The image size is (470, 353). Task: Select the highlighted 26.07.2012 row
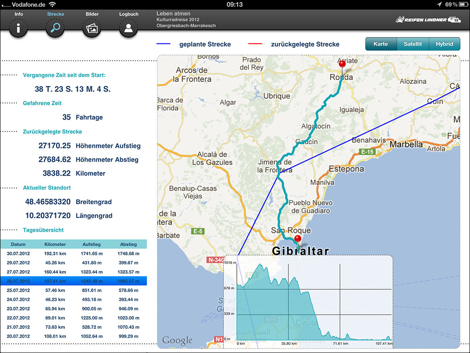click(x=73, y=281)
